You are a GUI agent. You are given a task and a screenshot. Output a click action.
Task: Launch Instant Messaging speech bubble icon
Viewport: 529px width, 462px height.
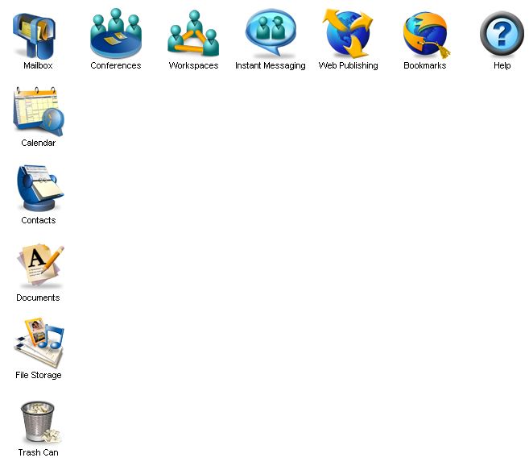[x=271, y=32]
